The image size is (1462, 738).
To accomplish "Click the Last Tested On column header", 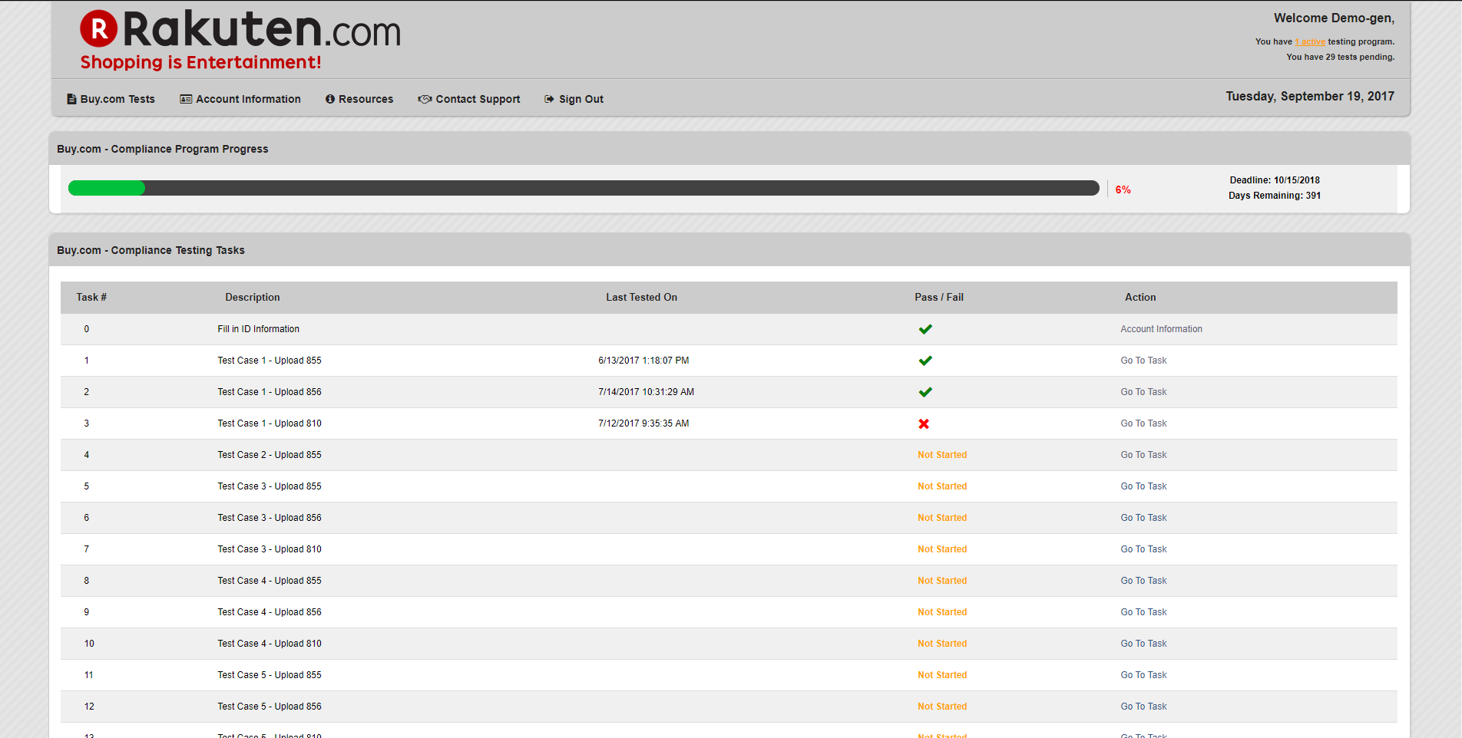I will 641,297.
